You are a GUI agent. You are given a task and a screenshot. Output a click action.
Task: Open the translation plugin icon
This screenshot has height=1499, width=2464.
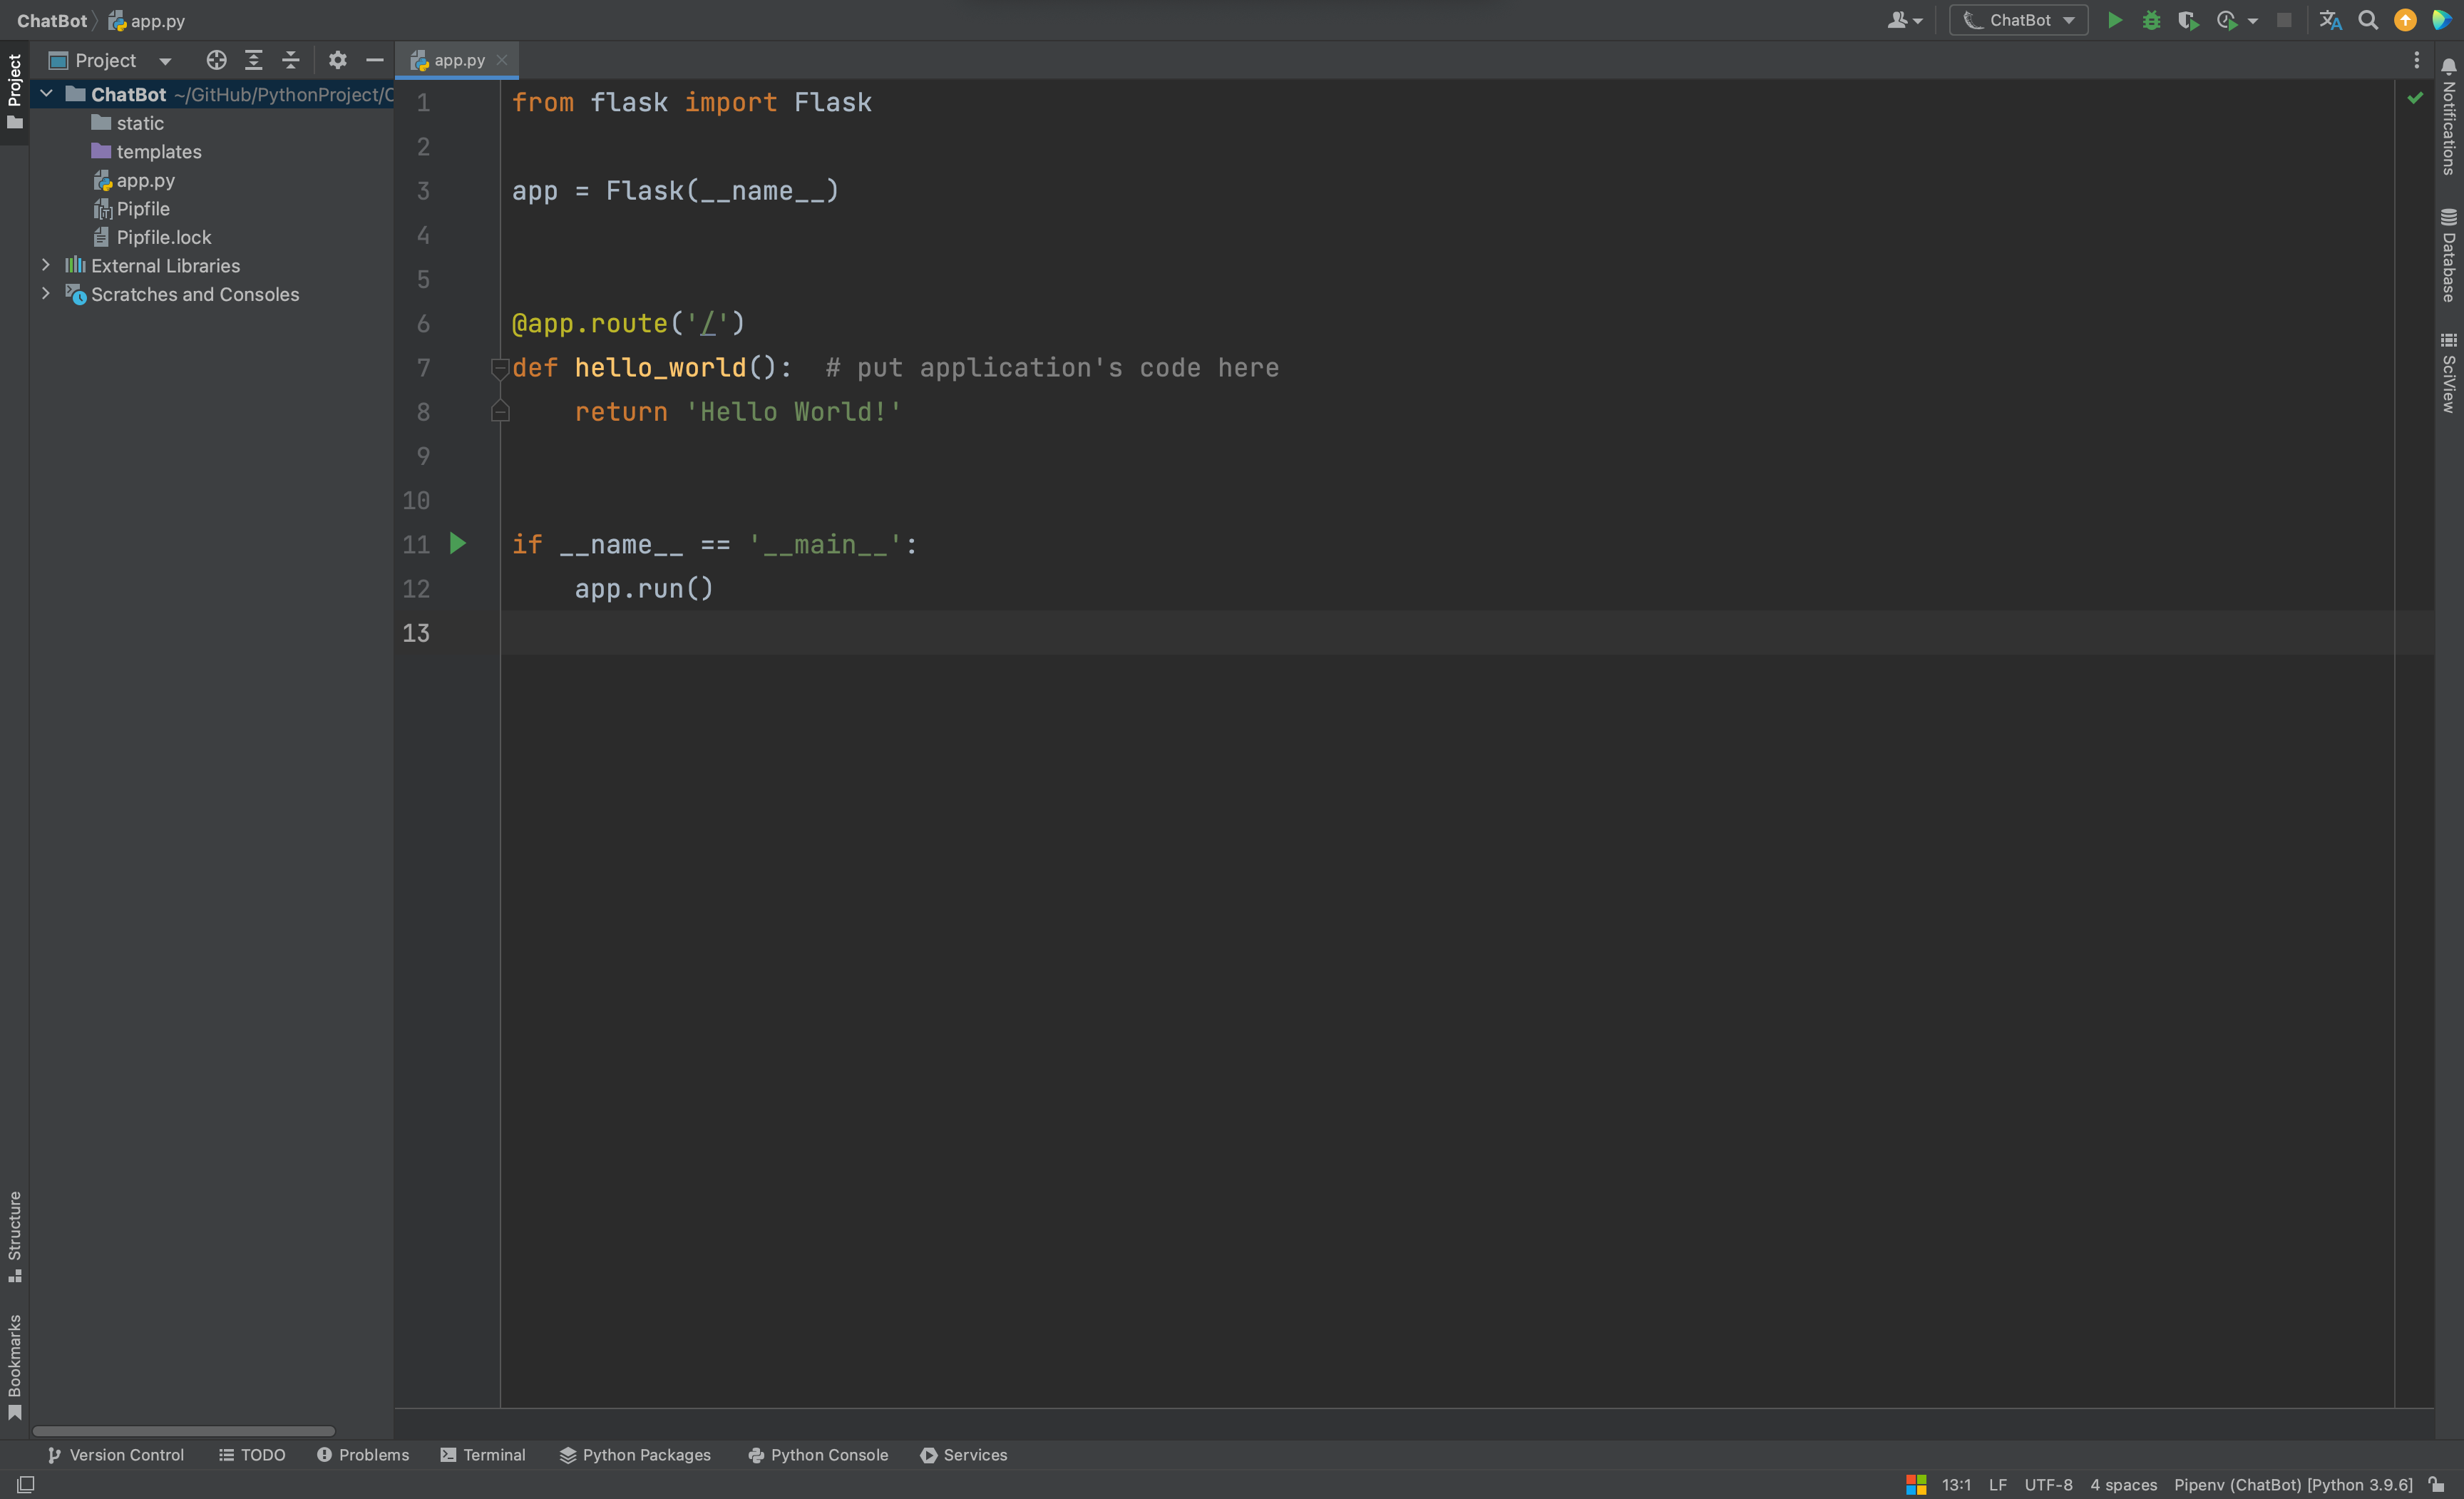point(2330,20)
